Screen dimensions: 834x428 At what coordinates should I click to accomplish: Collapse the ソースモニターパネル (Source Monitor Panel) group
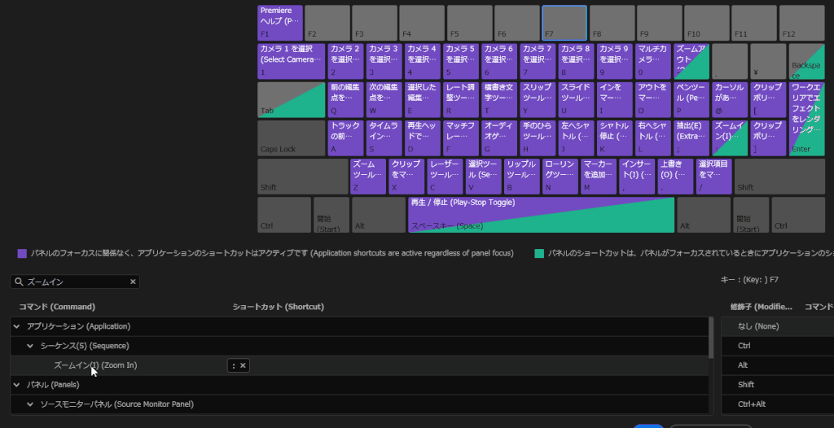pyautogui.click(x=30, y=404)
